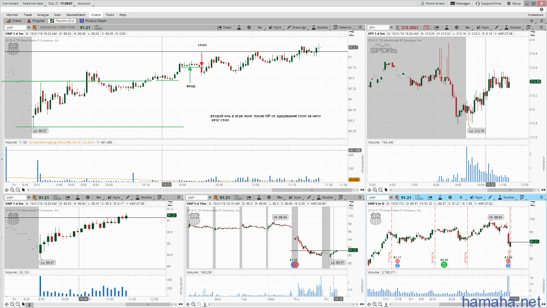Screen dimensions: 547x308
Task: Click the share icon on the UNP 5m chart toolbar
Action: [68, 197]
